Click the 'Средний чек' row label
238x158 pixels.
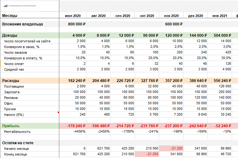[14, 69]
